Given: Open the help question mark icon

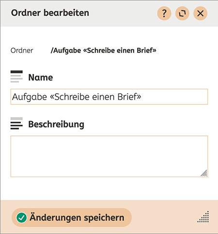Looking at the screenshot, I should coord(164,13).
